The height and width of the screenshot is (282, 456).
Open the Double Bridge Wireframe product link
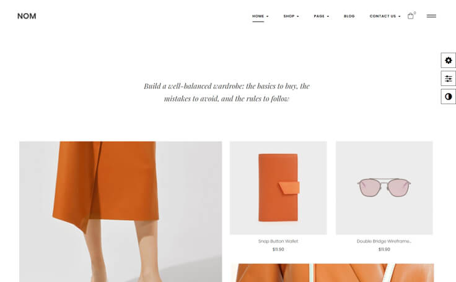click(x=384, y=241)
